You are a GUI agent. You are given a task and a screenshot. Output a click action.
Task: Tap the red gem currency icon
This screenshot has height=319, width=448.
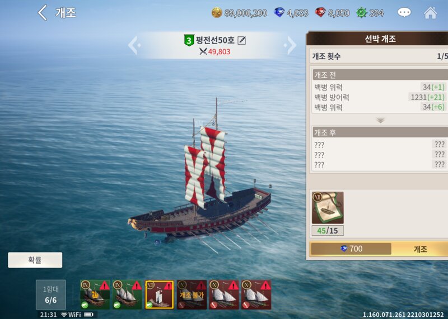(320, 12)
